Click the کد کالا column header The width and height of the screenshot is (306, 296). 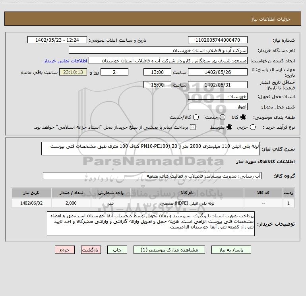(263, 193)
